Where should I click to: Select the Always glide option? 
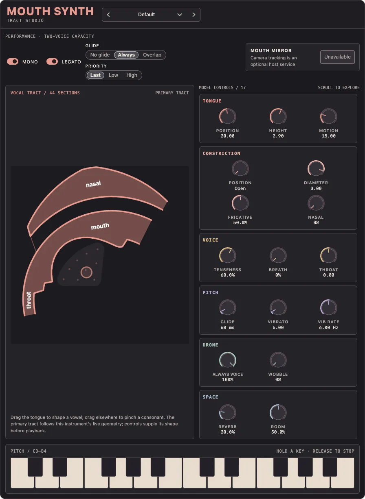(126, 55)
